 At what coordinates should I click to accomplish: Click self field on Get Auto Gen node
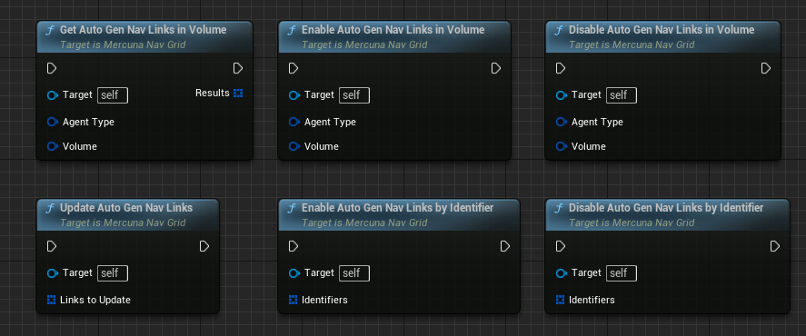coord(113,95)
